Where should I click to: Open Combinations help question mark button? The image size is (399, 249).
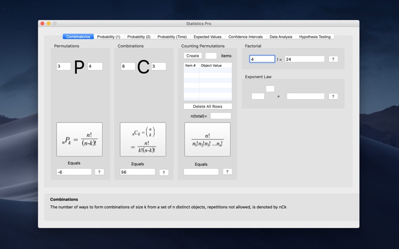click(x=164, y=172)
